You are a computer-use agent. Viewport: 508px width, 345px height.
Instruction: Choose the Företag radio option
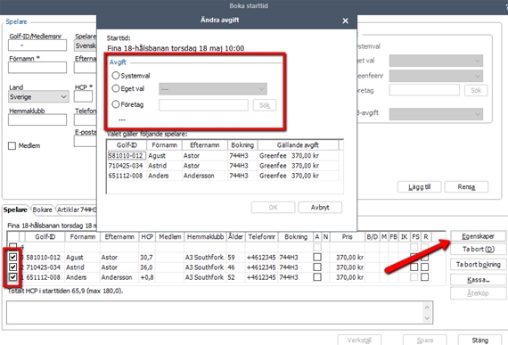[x=116, y=104]
